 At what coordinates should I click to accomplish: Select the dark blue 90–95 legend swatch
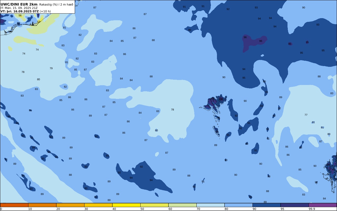click(266, 205)
